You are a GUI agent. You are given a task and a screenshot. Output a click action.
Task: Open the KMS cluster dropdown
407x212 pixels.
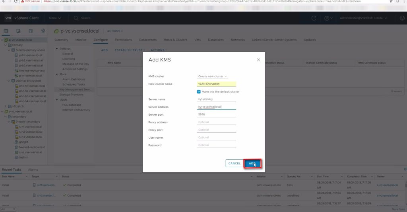[212, 76]
